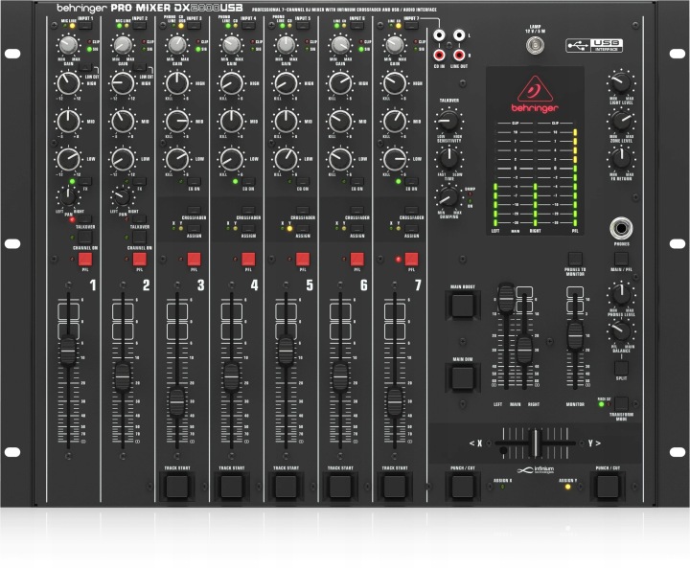The width and height of the screenshot is (690, 568).
Task: Toggle Talkover button on channel 1
Action: pos(85,218)
